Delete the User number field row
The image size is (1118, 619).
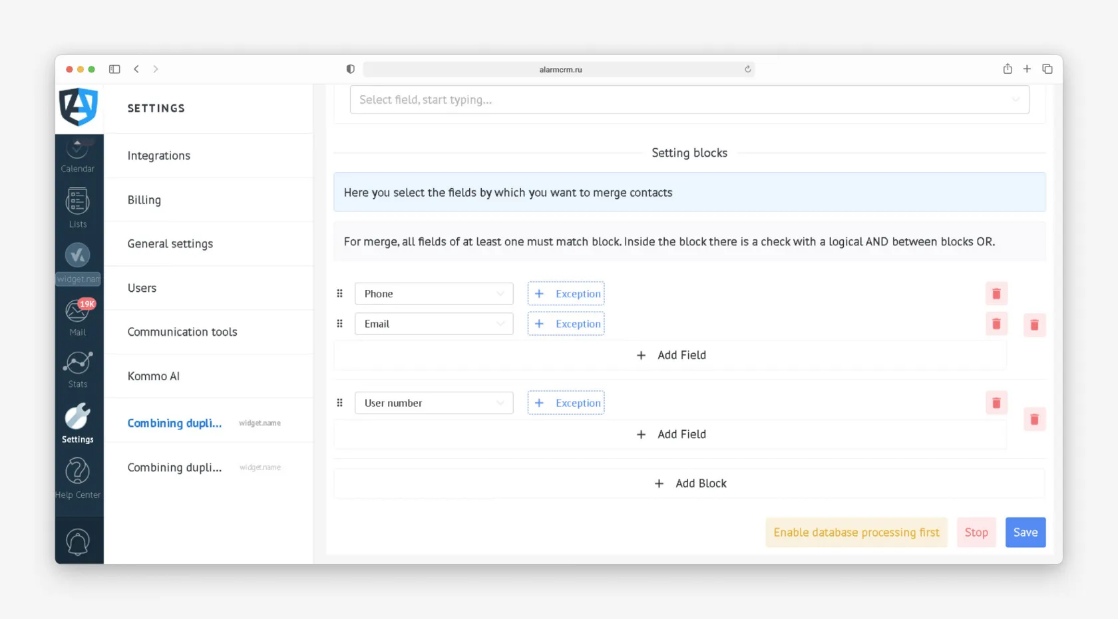[996, 403]
